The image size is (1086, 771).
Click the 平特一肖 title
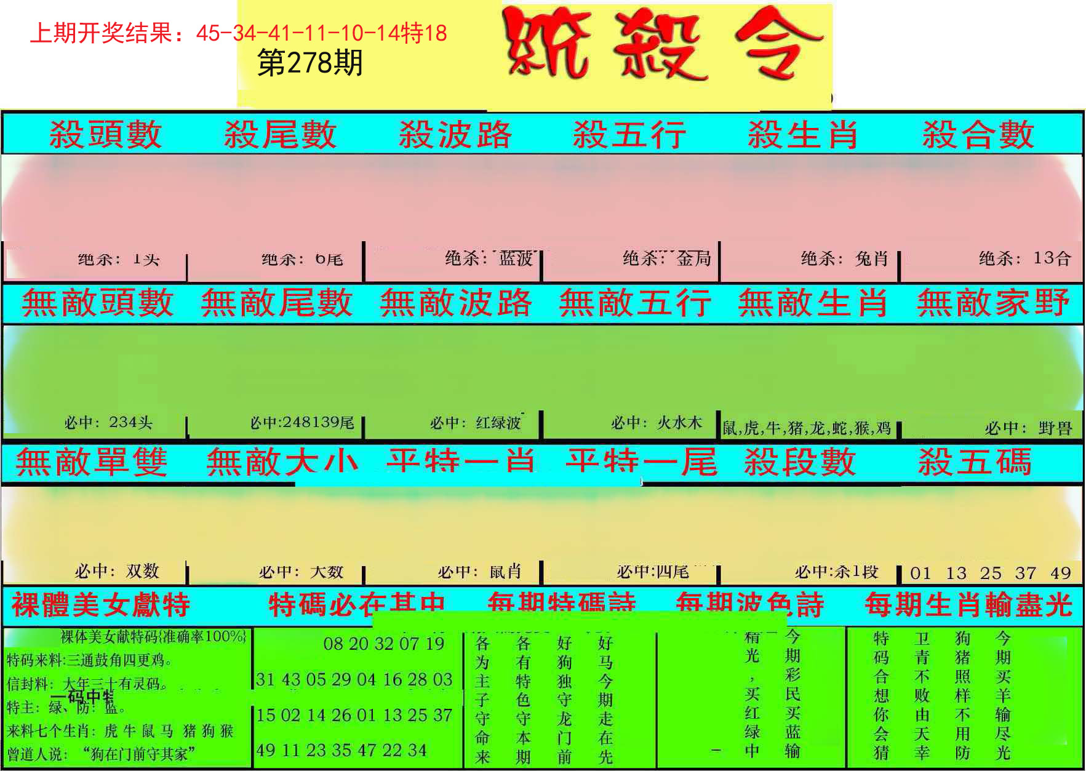pyautogui.click(x=461, y=461)
